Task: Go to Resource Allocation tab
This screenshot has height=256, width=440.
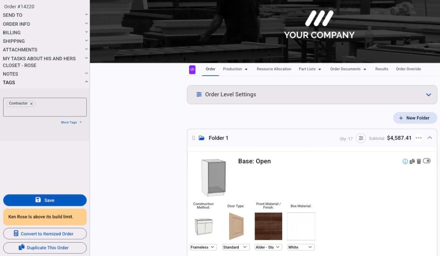Action: pyautogui.click(x=274, y=69)
